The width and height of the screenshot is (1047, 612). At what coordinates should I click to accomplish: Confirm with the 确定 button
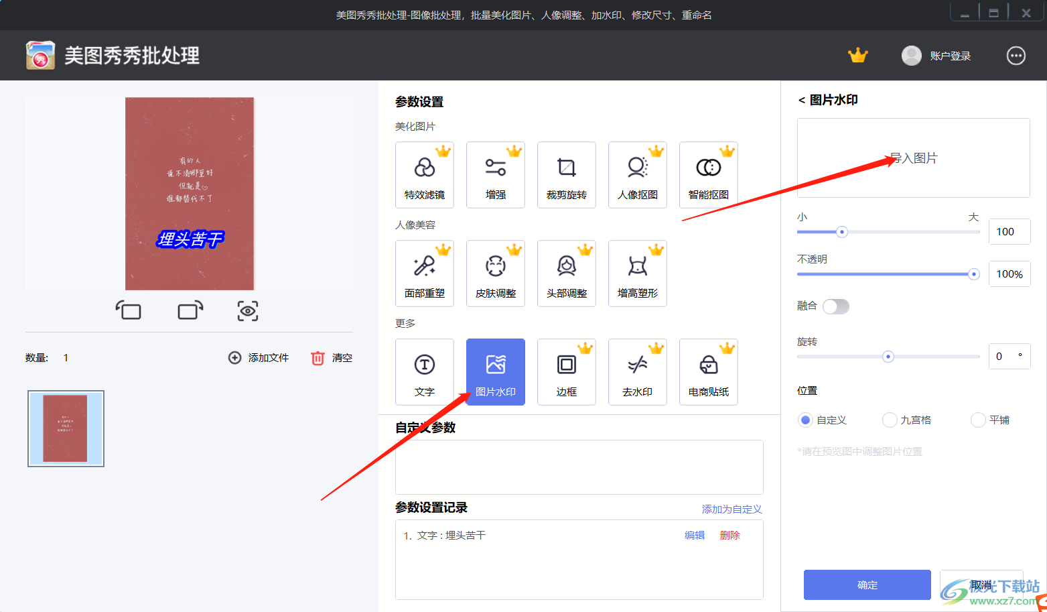click(x=867, y=585)
